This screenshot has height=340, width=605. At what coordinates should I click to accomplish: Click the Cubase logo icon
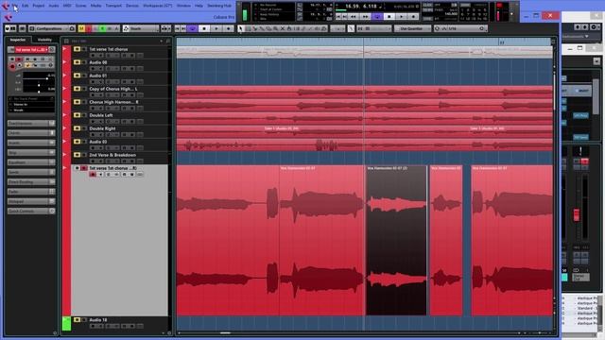point(6,6)
